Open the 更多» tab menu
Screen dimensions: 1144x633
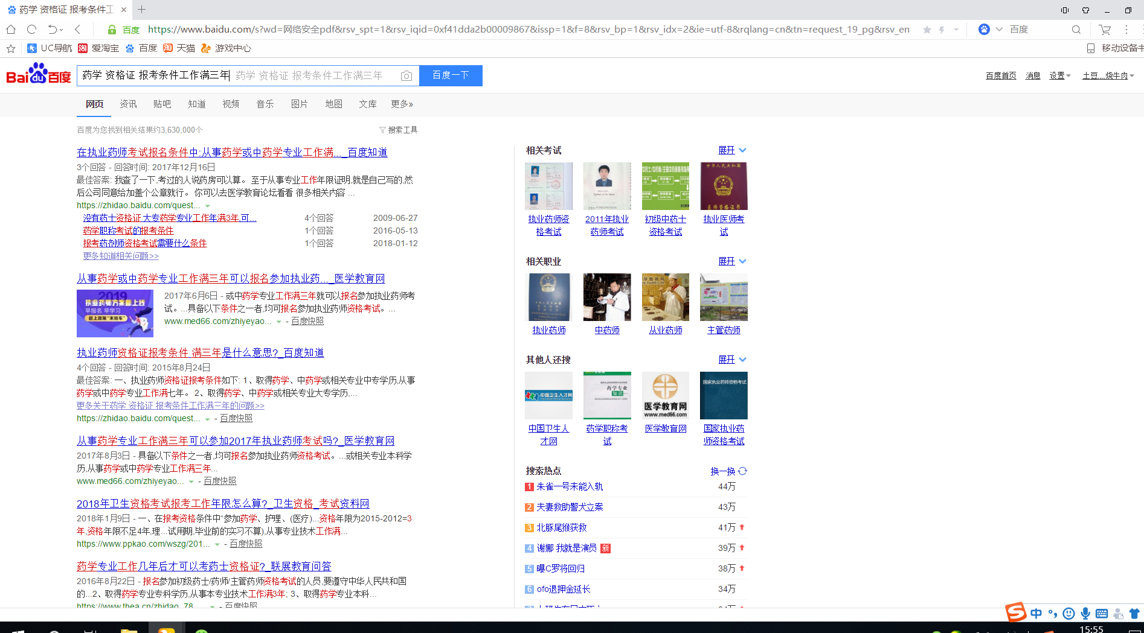pyautogui.click(x=402, y=104)
